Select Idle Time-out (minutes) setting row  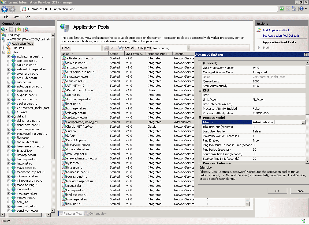254,127
